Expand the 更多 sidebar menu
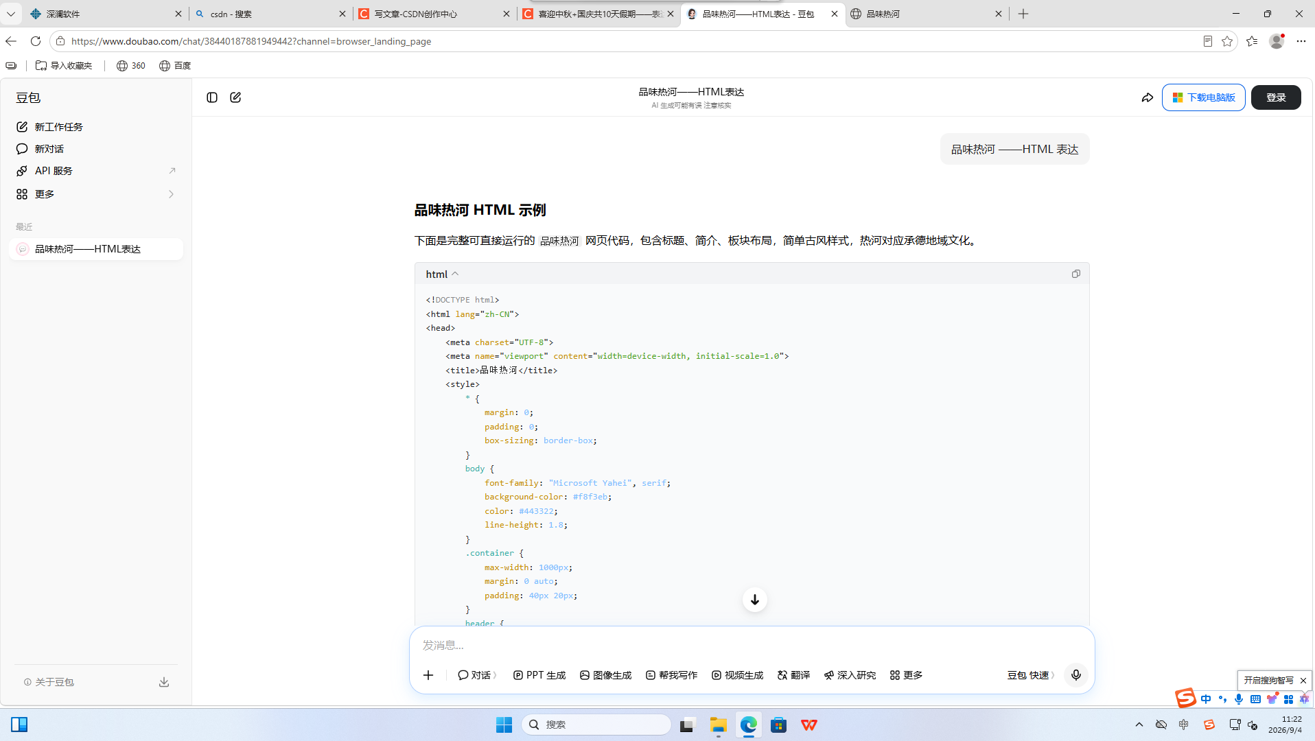This screenshot has height=741, width=1315. 96,194
